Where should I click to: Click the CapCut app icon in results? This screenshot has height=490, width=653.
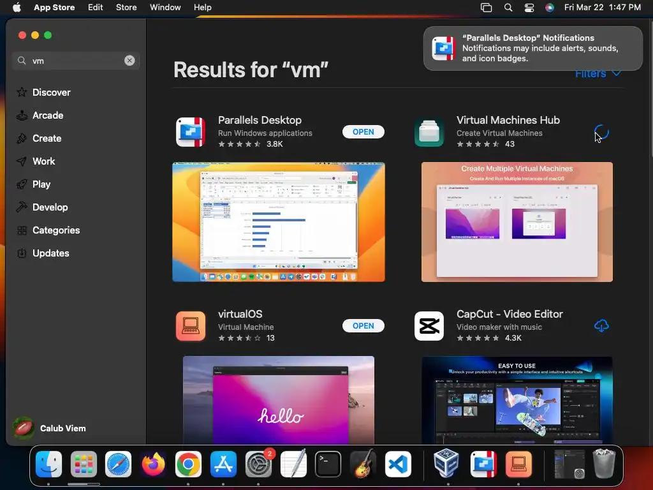(x=429, y=326)
